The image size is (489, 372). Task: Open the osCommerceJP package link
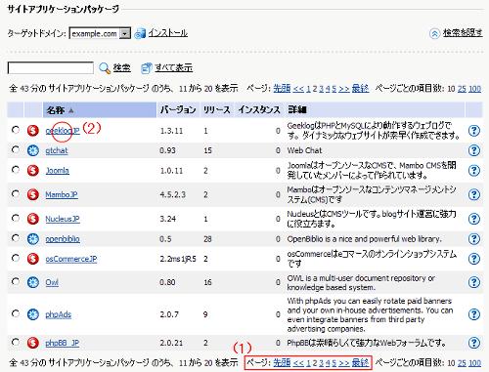coord(71,259)
